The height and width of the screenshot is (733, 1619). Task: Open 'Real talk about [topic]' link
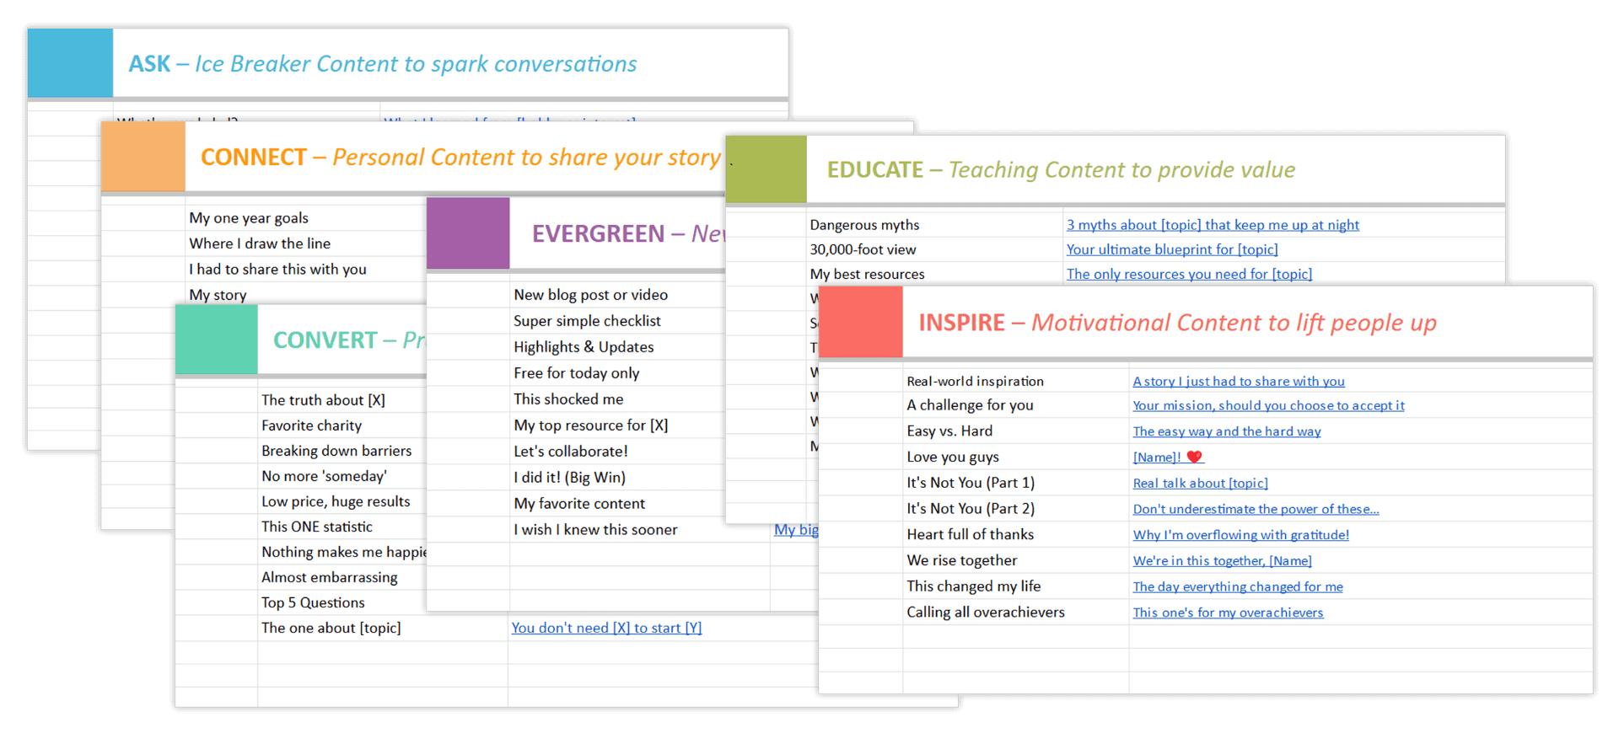[1200, 483]
